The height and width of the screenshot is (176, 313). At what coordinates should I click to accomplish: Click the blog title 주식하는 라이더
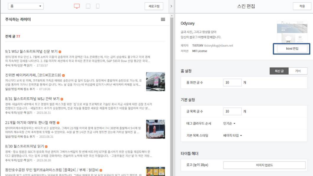click(x=18, y=19)
